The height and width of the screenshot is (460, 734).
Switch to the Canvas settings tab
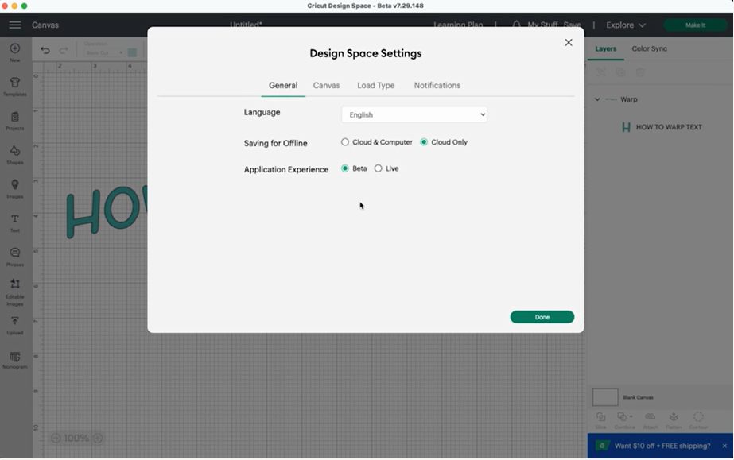[326, 85]
